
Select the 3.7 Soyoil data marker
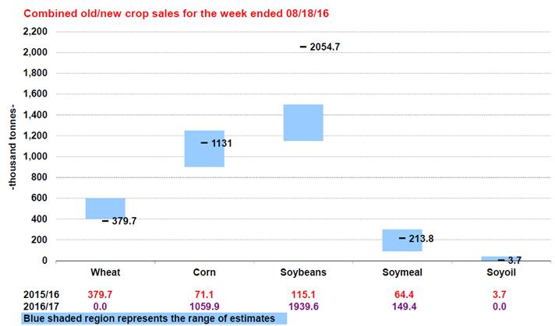pos(500,261)
